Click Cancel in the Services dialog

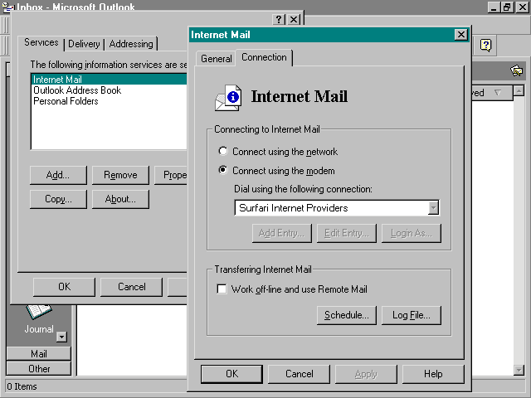[131, 287]
